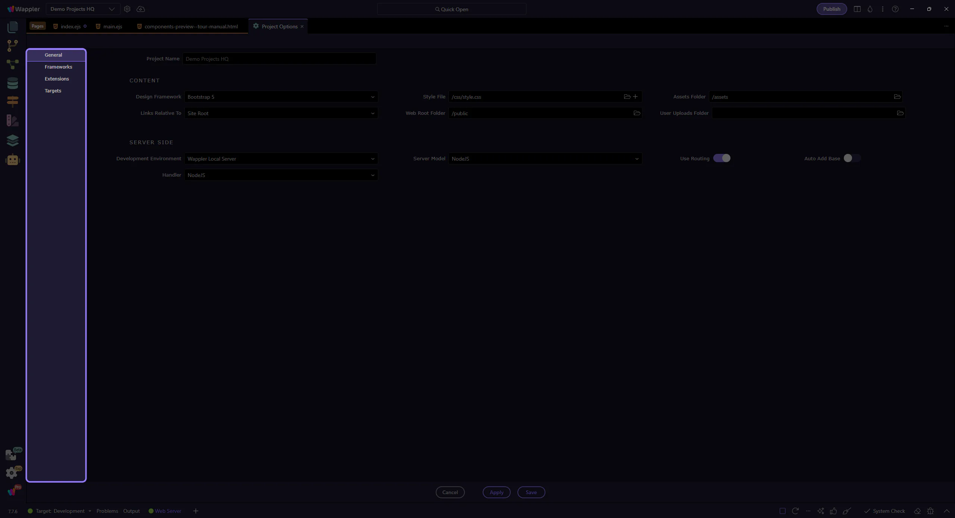Expand the Design Framework dropdown

(x=281, y=97)
